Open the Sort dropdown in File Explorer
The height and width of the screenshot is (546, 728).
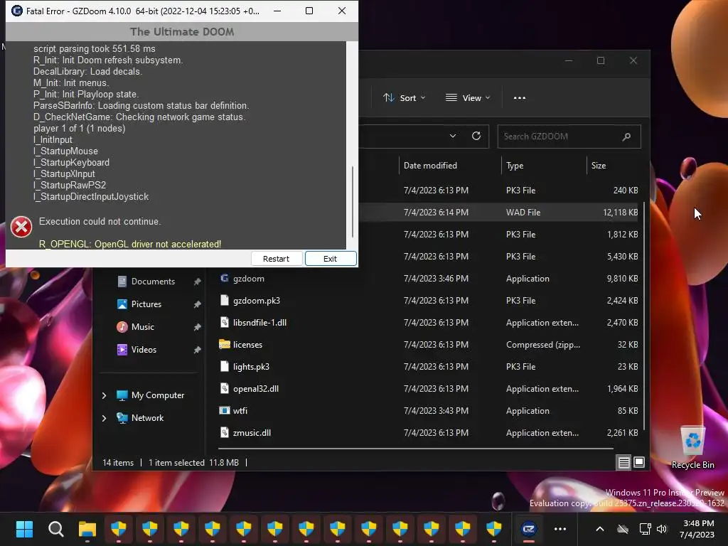point(404,98)
